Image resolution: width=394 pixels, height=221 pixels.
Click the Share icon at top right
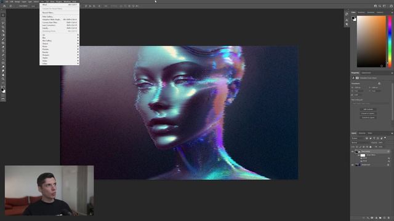[391, 6]
